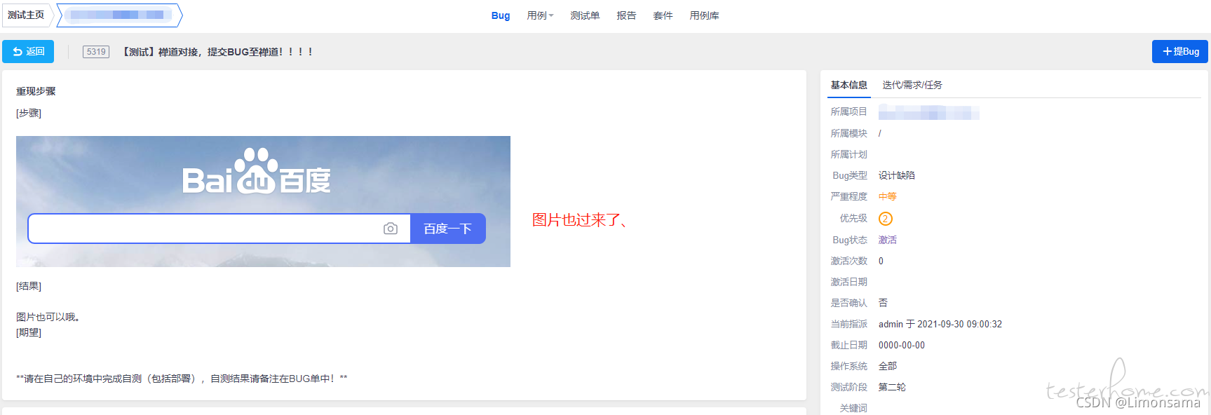Click the 重现步骤 heading

tap(36, 91)
